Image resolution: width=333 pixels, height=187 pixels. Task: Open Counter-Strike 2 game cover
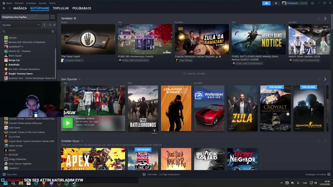[x=176, y=108]
